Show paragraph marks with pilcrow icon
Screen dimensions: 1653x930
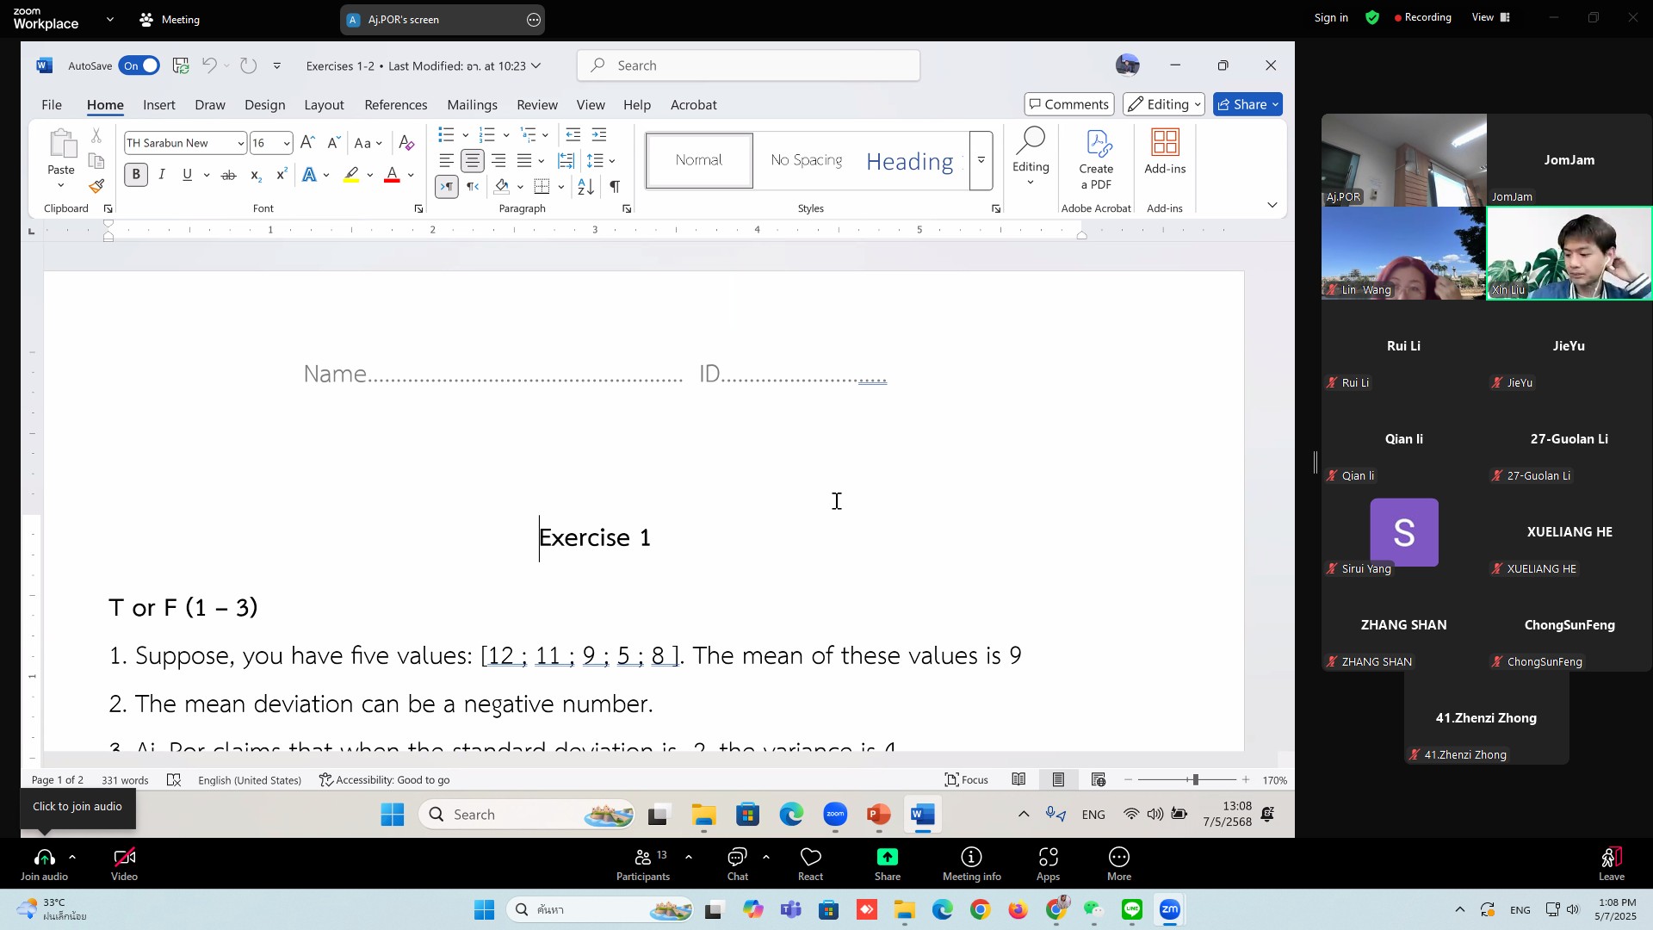[615, 186]
